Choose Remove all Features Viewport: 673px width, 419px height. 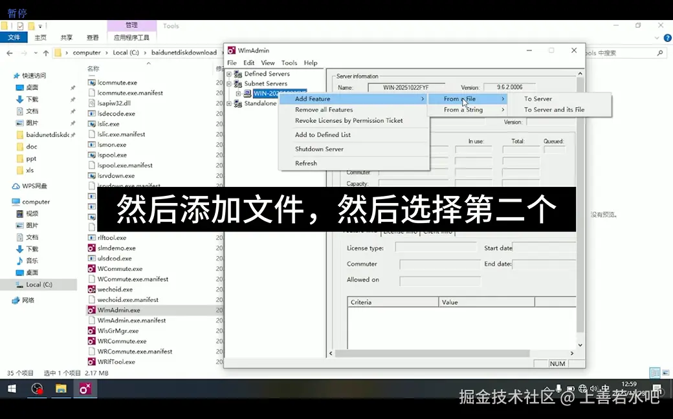(324, 110)
